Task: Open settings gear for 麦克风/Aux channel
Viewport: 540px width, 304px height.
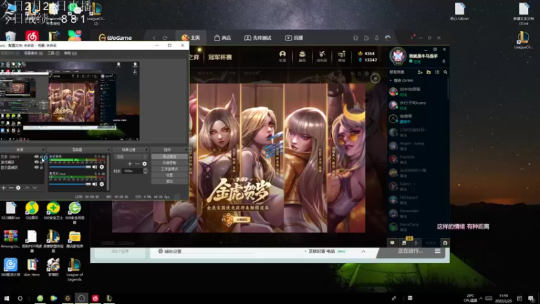Action: [102, 184]
